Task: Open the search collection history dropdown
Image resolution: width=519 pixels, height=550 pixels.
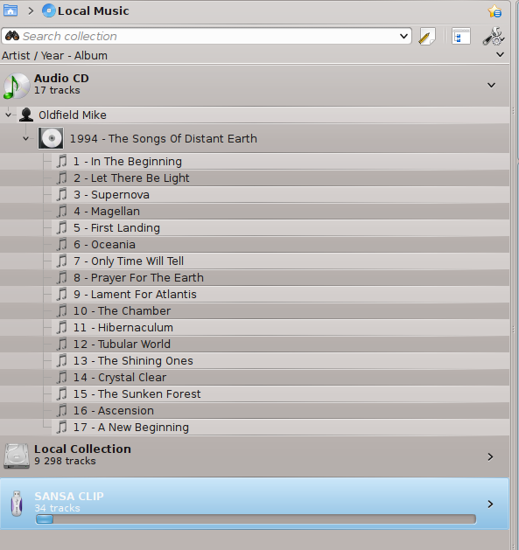Action: coord(403,36)
